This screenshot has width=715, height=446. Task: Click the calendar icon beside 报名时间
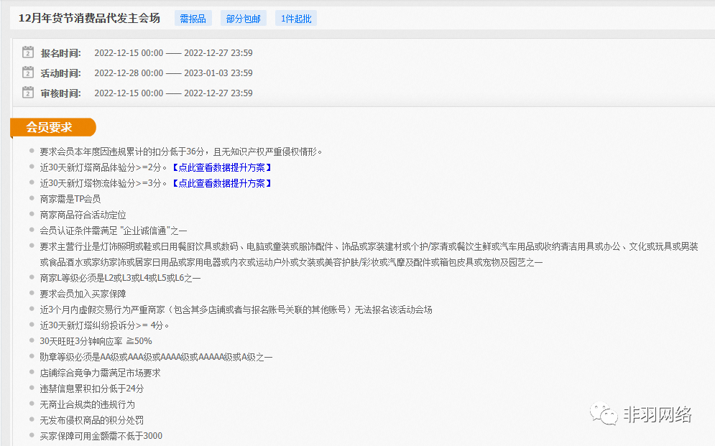coord(28,52)
